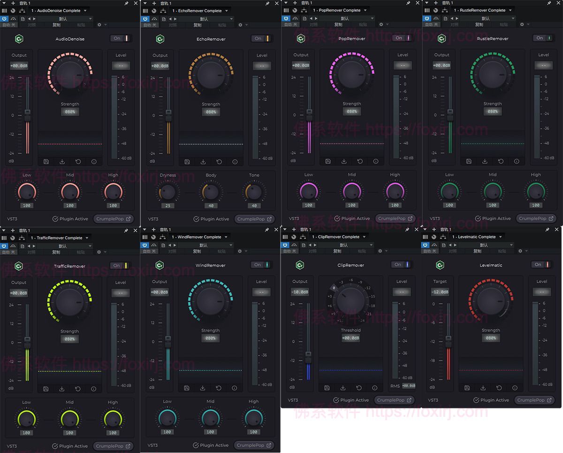Switch off the EchoRemover On toggle

(x=261, y=39)
